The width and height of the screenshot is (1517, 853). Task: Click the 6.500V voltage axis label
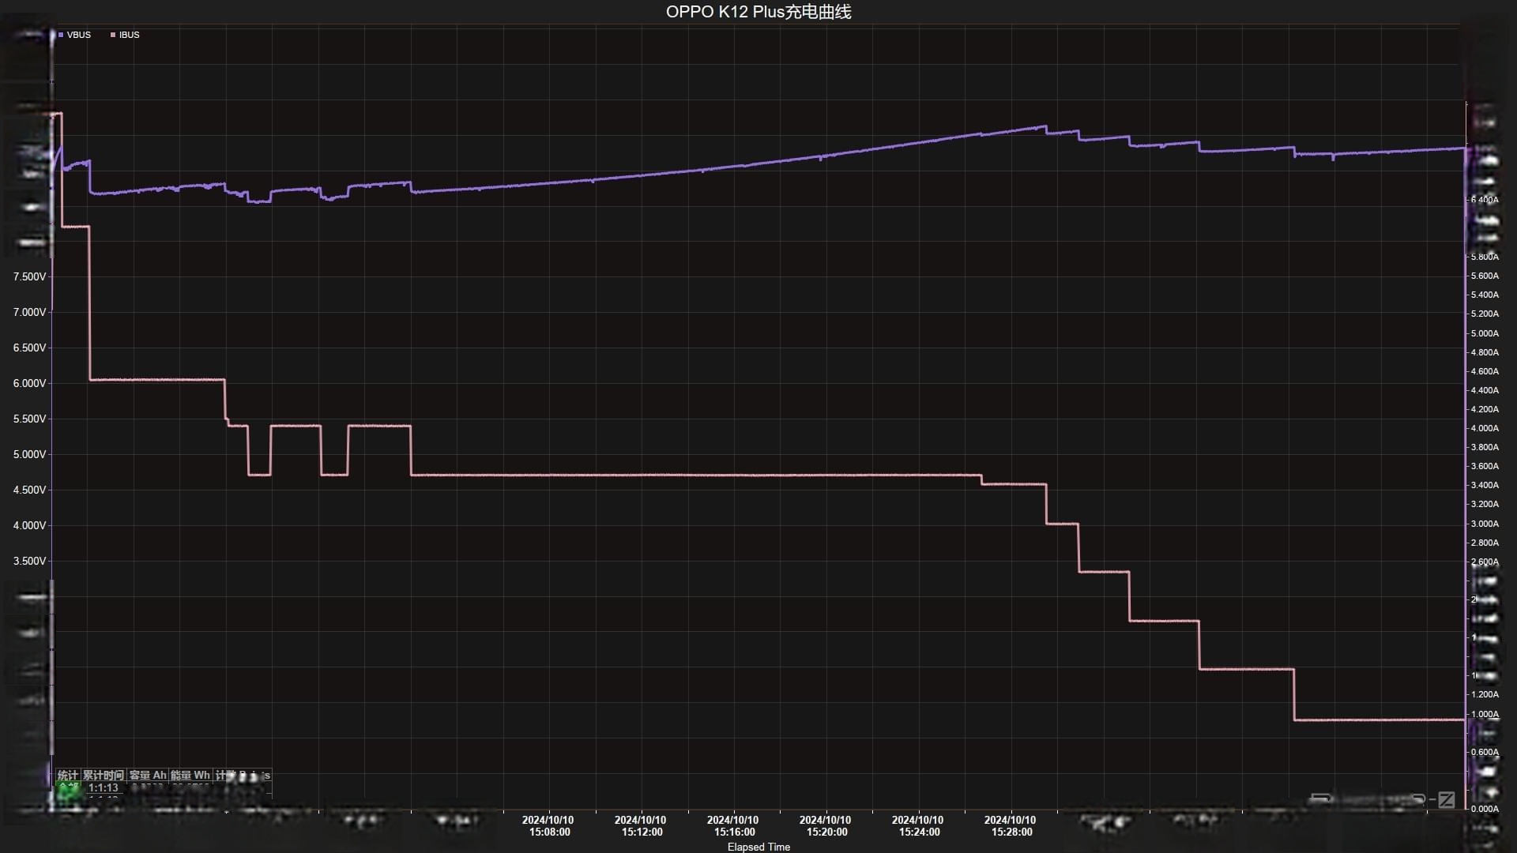30,348
